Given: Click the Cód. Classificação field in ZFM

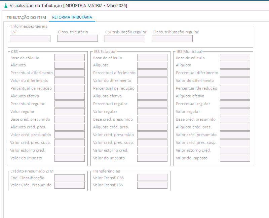Looking at the screenshot, I should pyautogui.click(x=70, y=178).
